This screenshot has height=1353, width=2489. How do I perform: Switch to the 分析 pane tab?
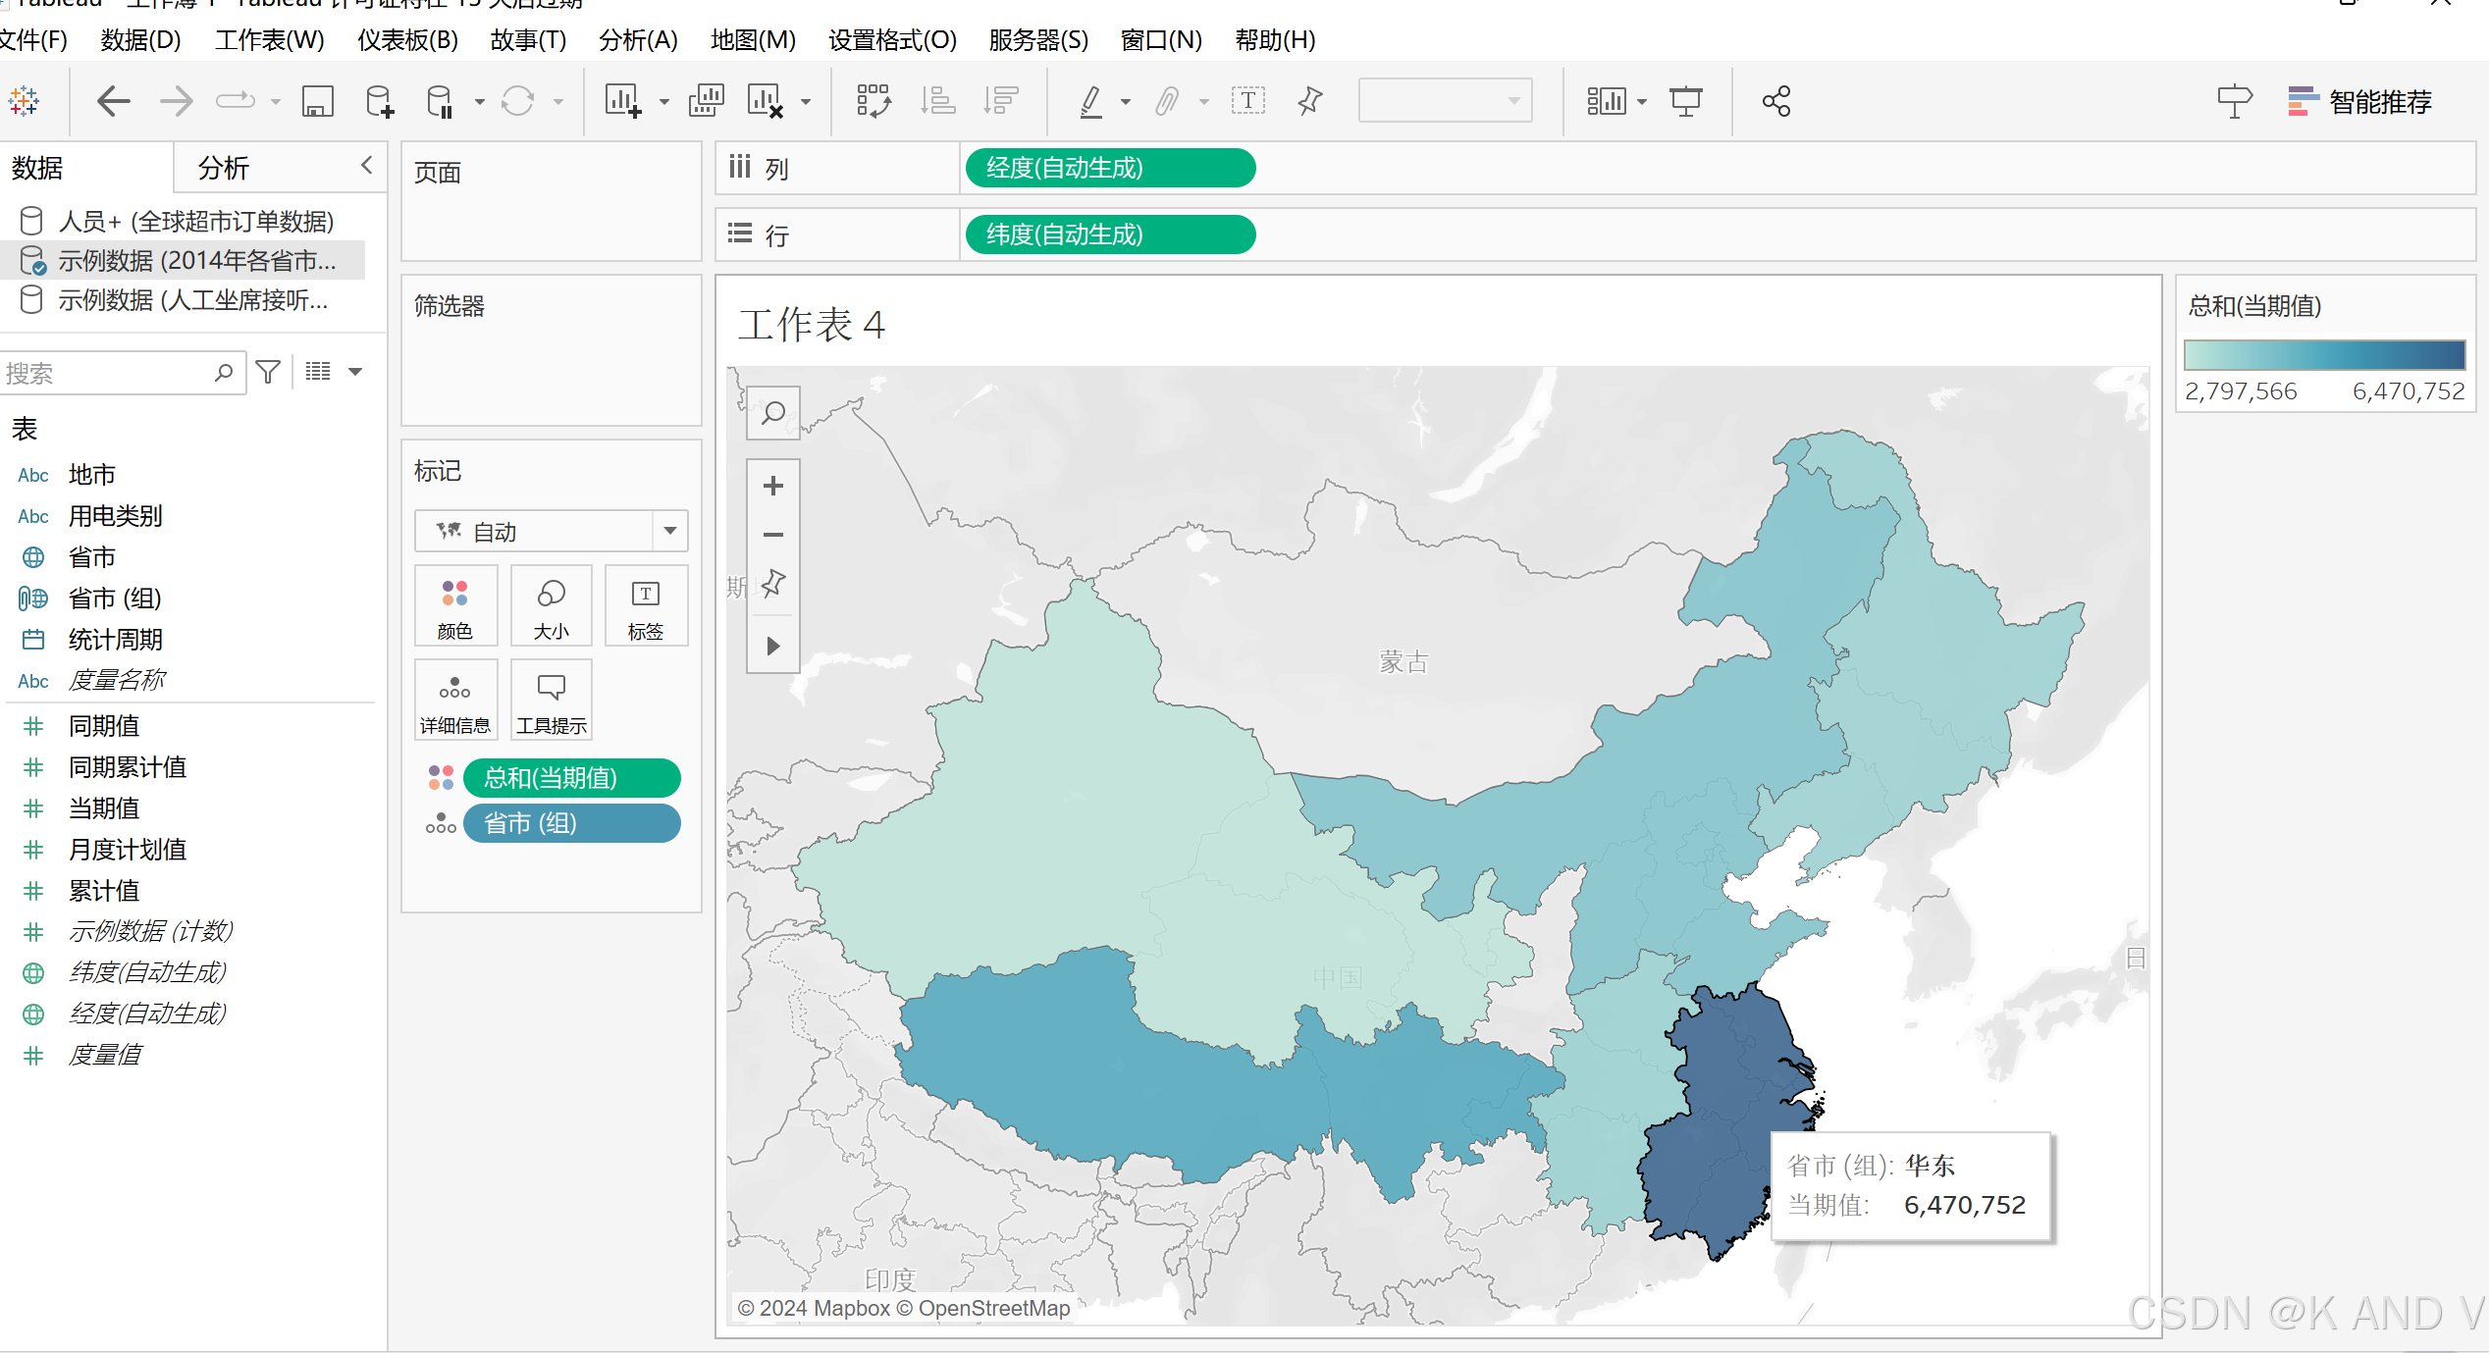pos(224,168)
